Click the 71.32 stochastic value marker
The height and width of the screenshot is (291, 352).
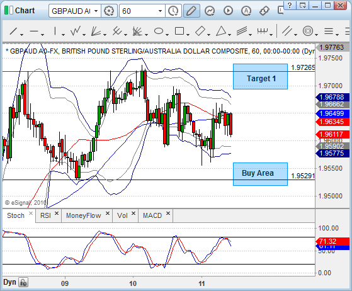pyautogui.click(x=332, y=241)
